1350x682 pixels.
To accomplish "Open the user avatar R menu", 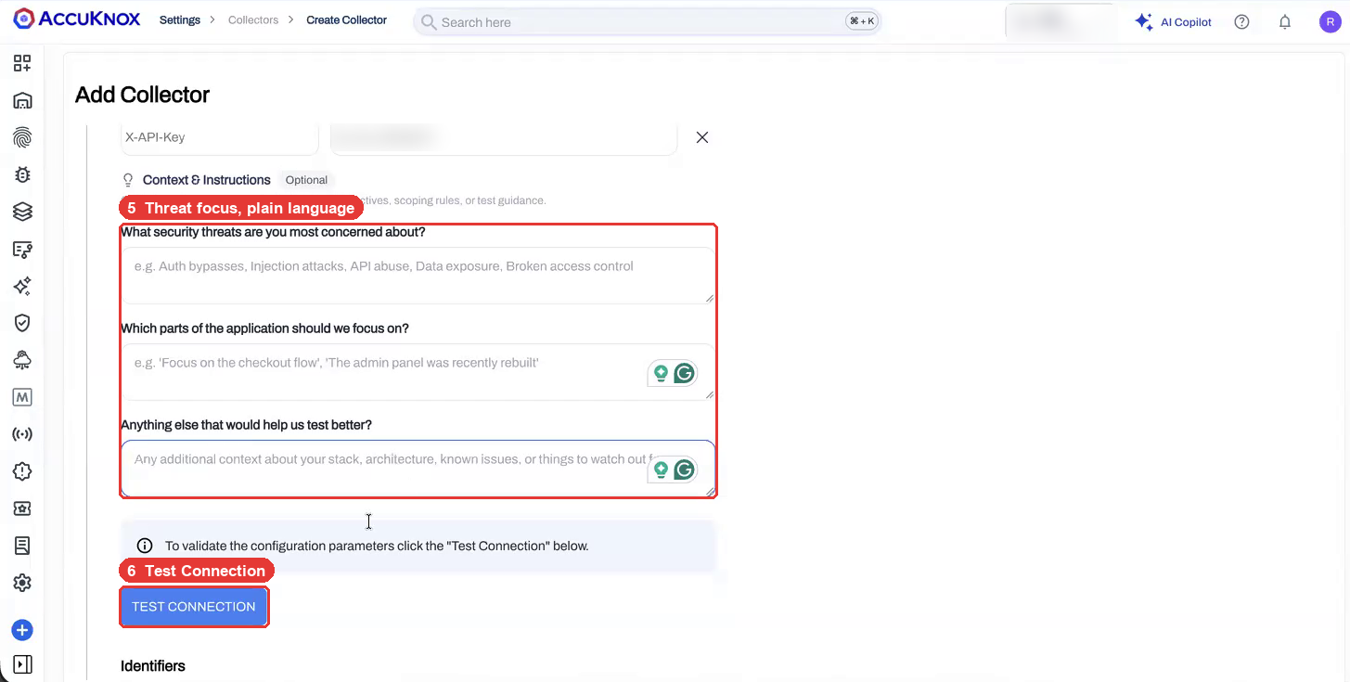I will pos(1330,22).
